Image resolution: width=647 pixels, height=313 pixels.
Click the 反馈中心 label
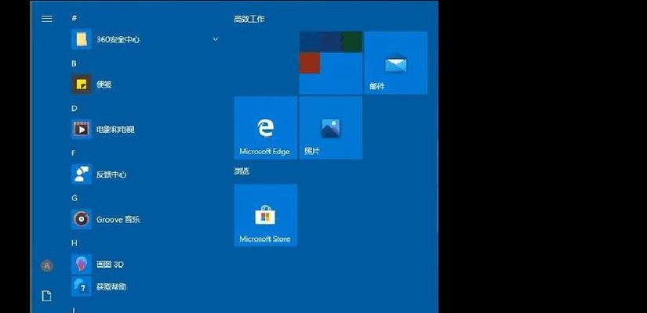(111, 174)
